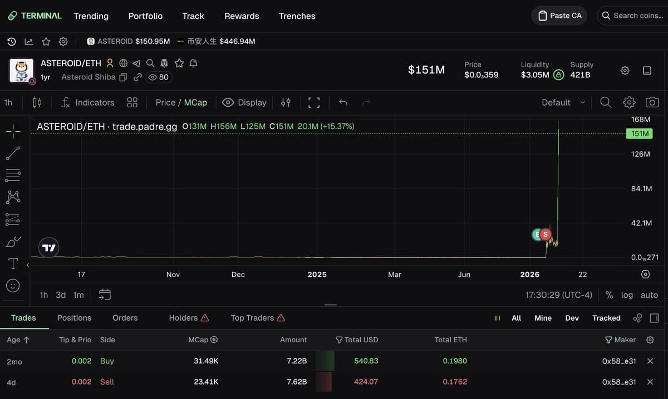Enable auto scaling on the price axis
The height and width of the screenshot is (399, 668).
pyautogui.click(x=649, y=295)
